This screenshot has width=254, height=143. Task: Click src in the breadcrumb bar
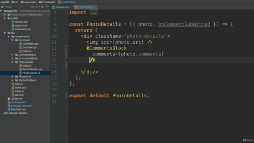pyautogui.click(x=15, y=2)
